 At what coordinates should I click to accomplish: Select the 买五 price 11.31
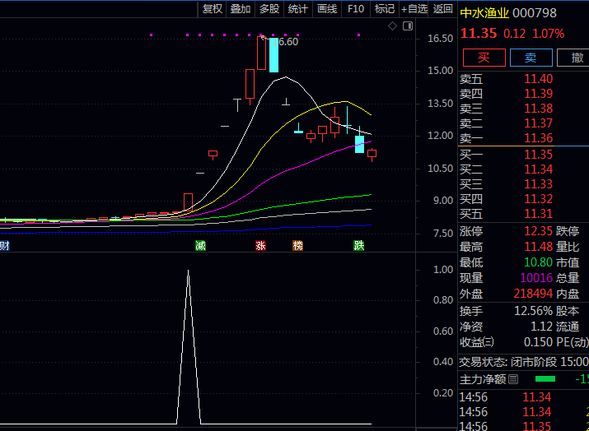[x=538, y=214]
